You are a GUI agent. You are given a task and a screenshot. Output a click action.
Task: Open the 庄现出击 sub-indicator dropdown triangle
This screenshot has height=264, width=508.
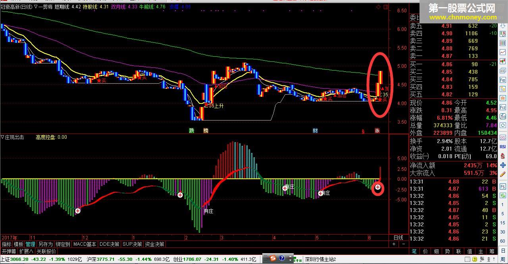[2, 137]
